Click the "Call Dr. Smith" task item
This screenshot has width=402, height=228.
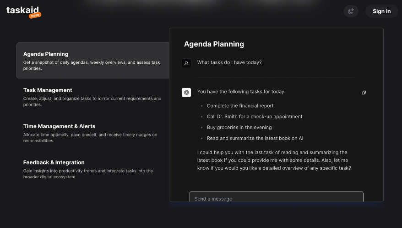[x=255, y=116]
